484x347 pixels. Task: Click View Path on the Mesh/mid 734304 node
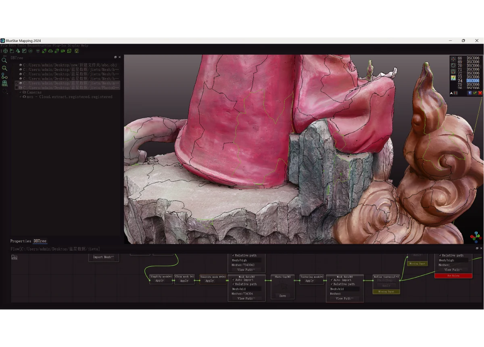tap(246, 299)
